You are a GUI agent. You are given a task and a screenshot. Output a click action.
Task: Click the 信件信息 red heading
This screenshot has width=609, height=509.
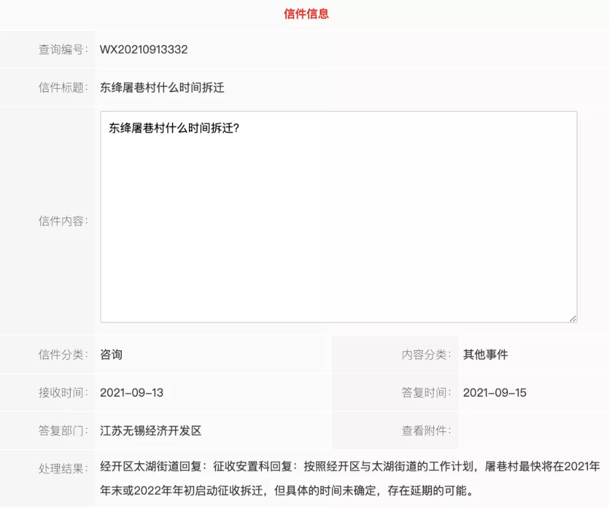coord(306,14)
